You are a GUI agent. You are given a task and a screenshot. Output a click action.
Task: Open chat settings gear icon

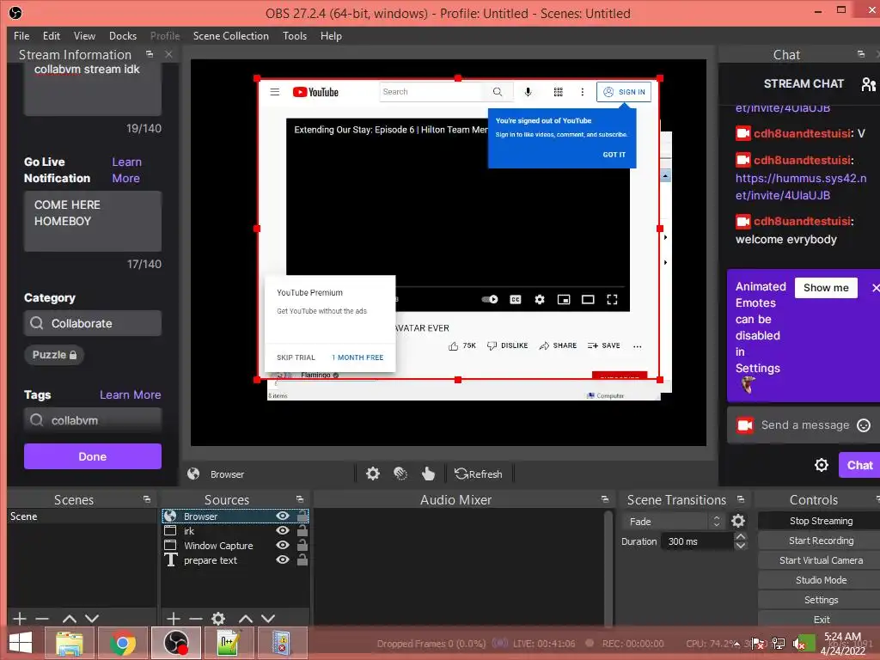coord(821,465)
